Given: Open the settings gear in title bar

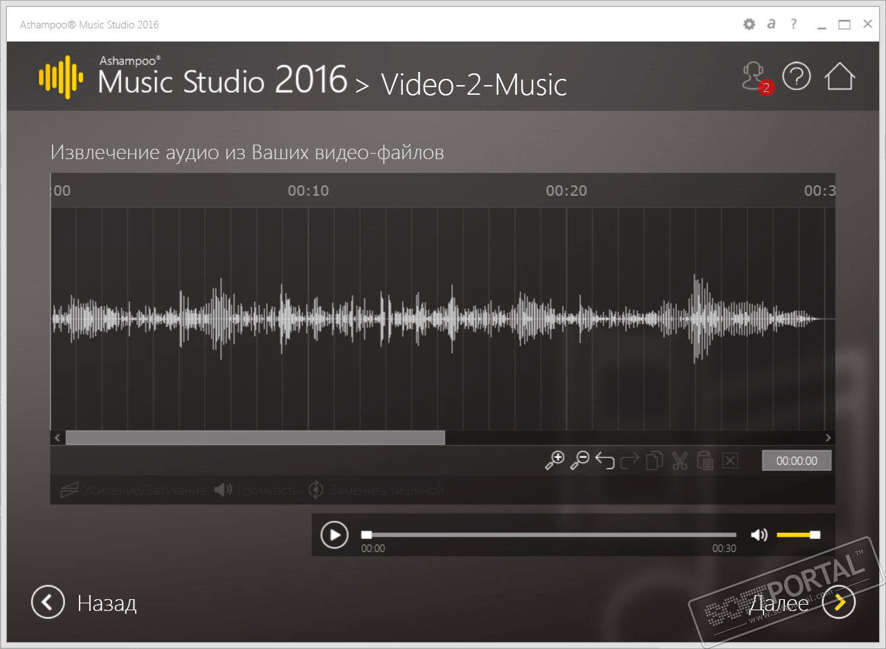Looking at the screenshot, I should click(x=749, y=24).
